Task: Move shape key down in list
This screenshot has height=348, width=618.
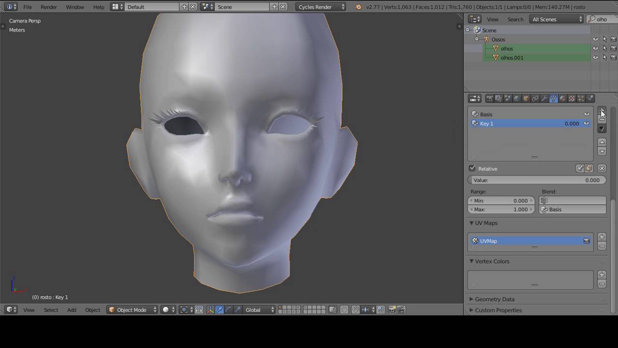Action: pos(602,151)
